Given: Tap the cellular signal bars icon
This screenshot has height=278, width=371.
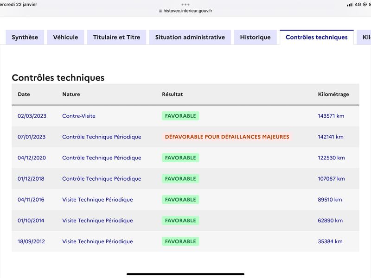Looking at the screenshot, I should tap(350, 5).
